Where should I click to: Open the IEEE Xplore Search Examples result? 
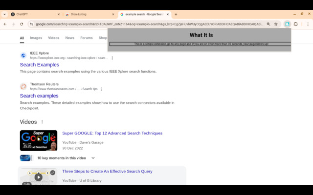(40, 65)
